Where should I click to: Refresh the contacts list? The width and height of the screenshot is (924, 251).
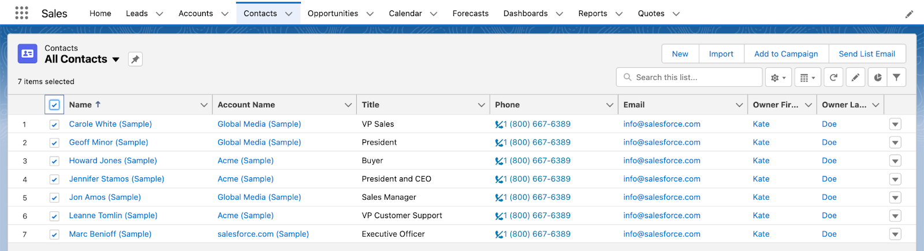pyautogui.click(x=833, y=77)
